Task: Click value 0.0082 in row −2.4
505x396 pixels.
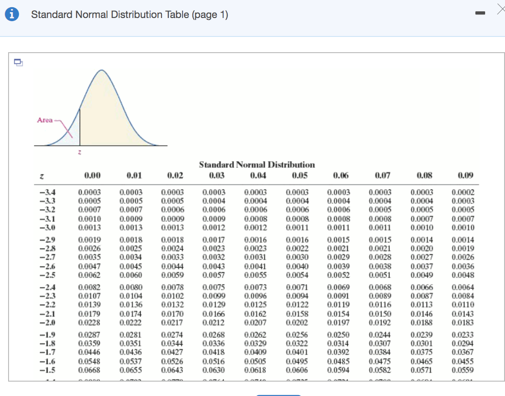Action: click(x=89, y=287)
